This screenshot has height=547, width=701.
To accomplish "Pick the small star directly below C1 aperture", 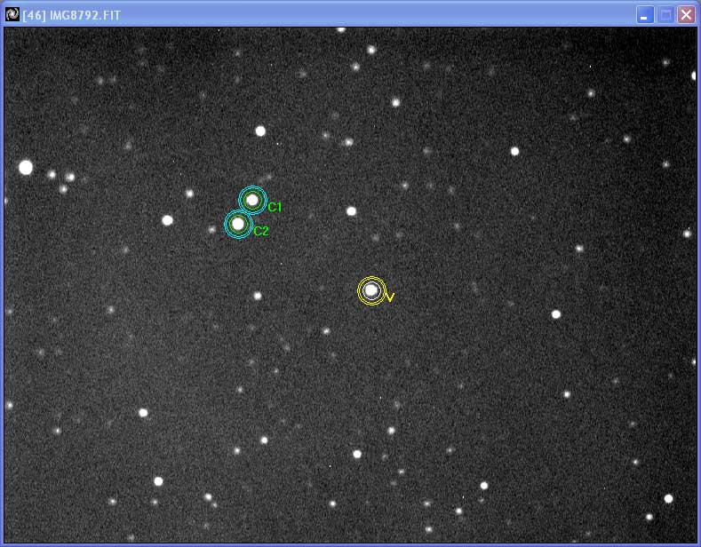I will 258,296.
